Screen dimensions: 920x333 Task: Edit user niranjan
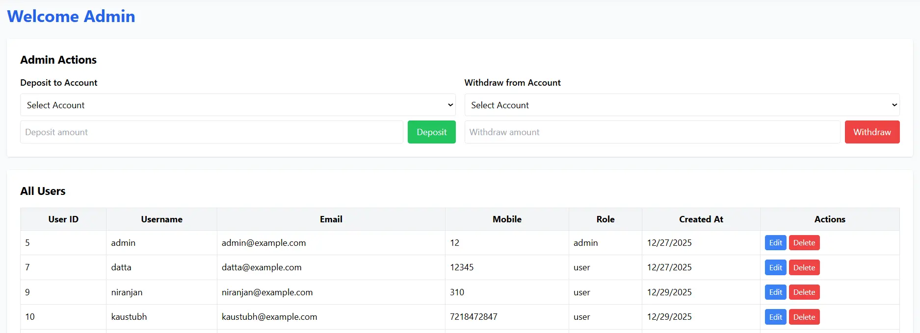click(775, 292)
